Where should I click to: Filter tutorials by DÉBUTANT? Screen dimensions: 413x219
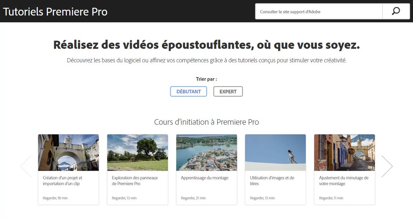click(189, 92)
